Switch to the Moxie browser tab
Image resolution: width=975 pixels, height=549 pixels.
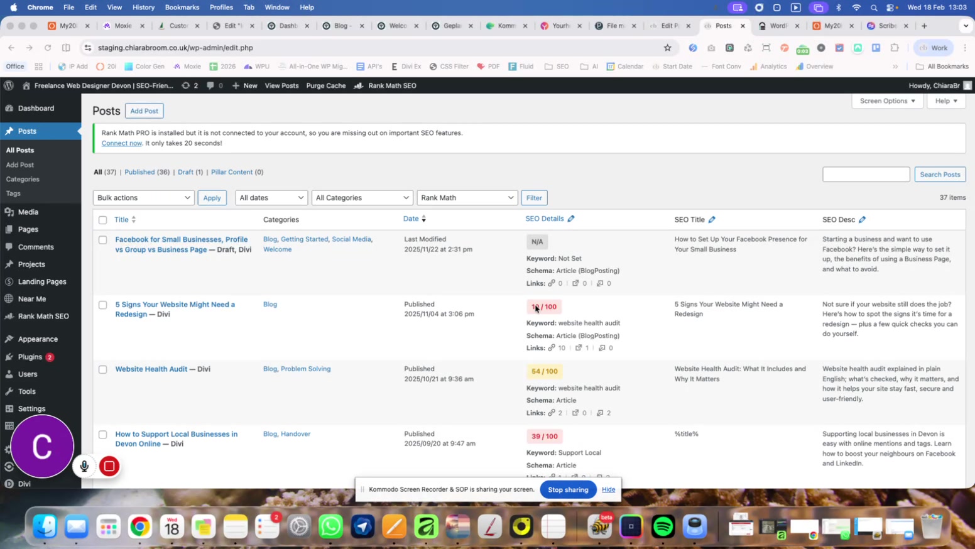click(x=123, y=26)
